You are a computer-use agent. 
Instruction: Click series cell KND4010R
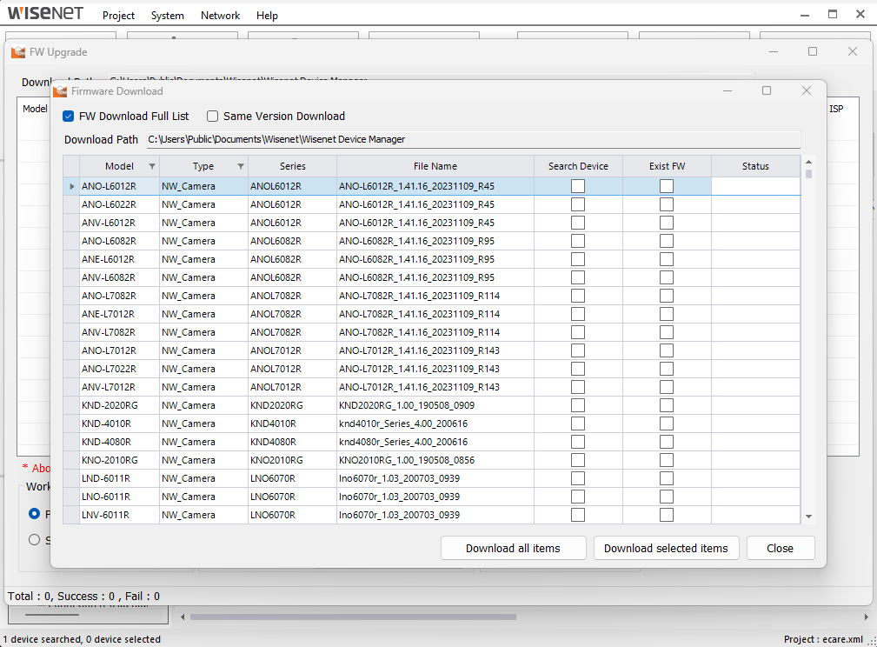coord(293,424)
